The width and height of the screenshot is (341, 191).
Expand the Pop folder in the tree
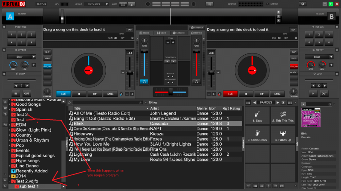(x=9, y=146)
